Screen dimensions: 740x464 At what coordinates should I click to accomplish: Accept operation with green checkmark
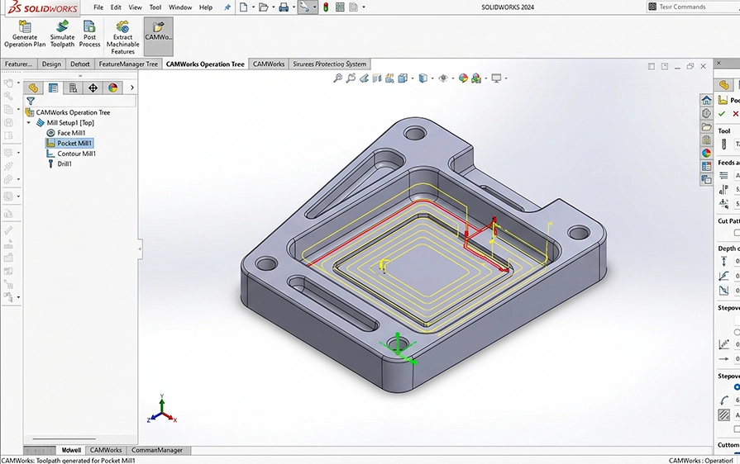pyautogui.click(x=722, y=114)
